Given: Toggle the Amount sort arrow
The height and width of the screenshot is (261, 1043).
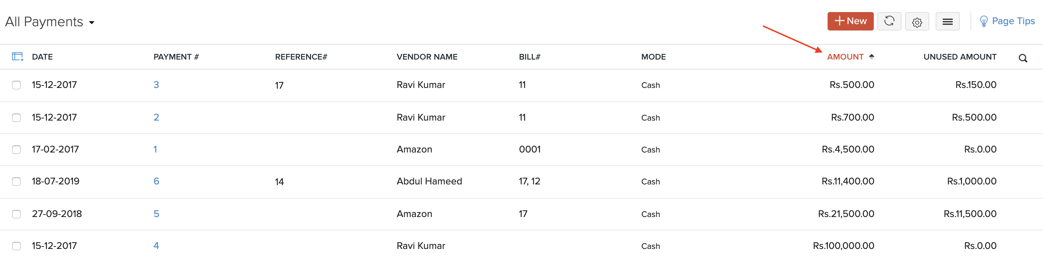Looking at the screenshot, I should tap(871, 57).
